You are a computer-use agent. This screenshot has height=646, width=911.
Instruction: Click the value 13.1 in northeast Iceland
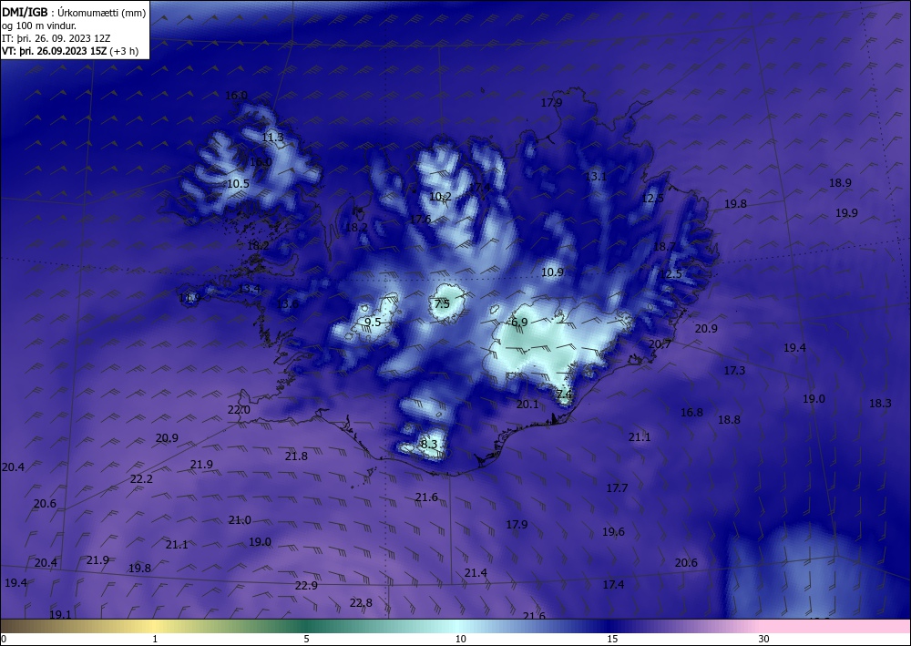coord(596,177)
